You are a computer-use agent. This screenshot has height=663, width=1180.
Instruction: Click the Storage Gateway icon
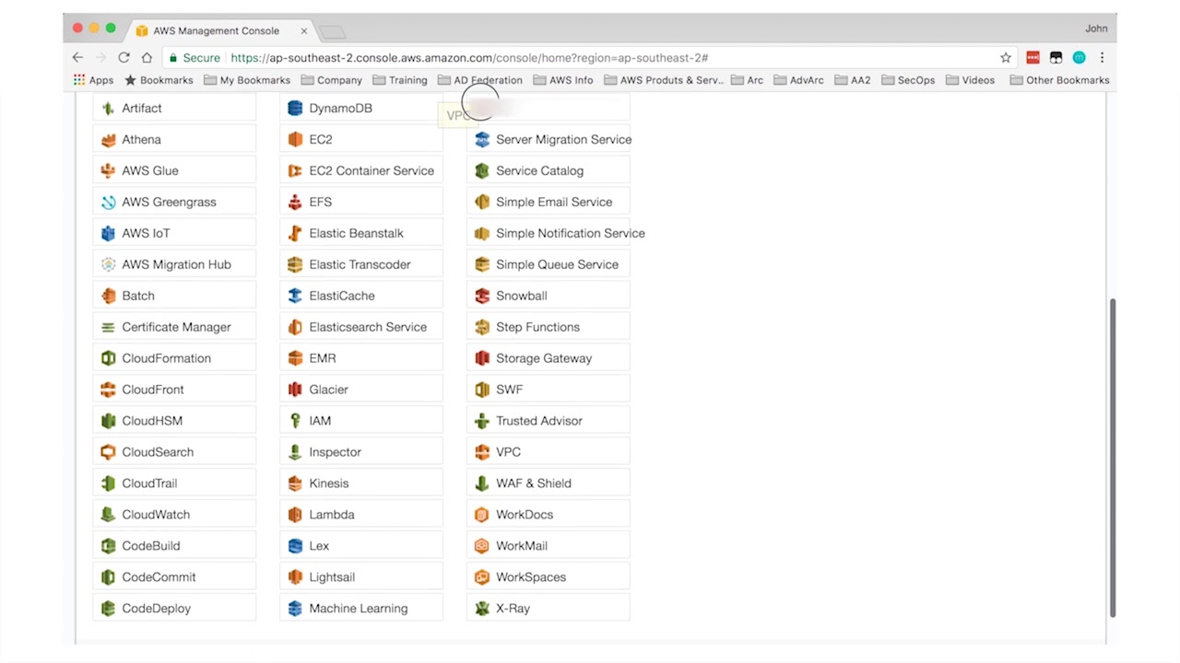click(482, 358)
